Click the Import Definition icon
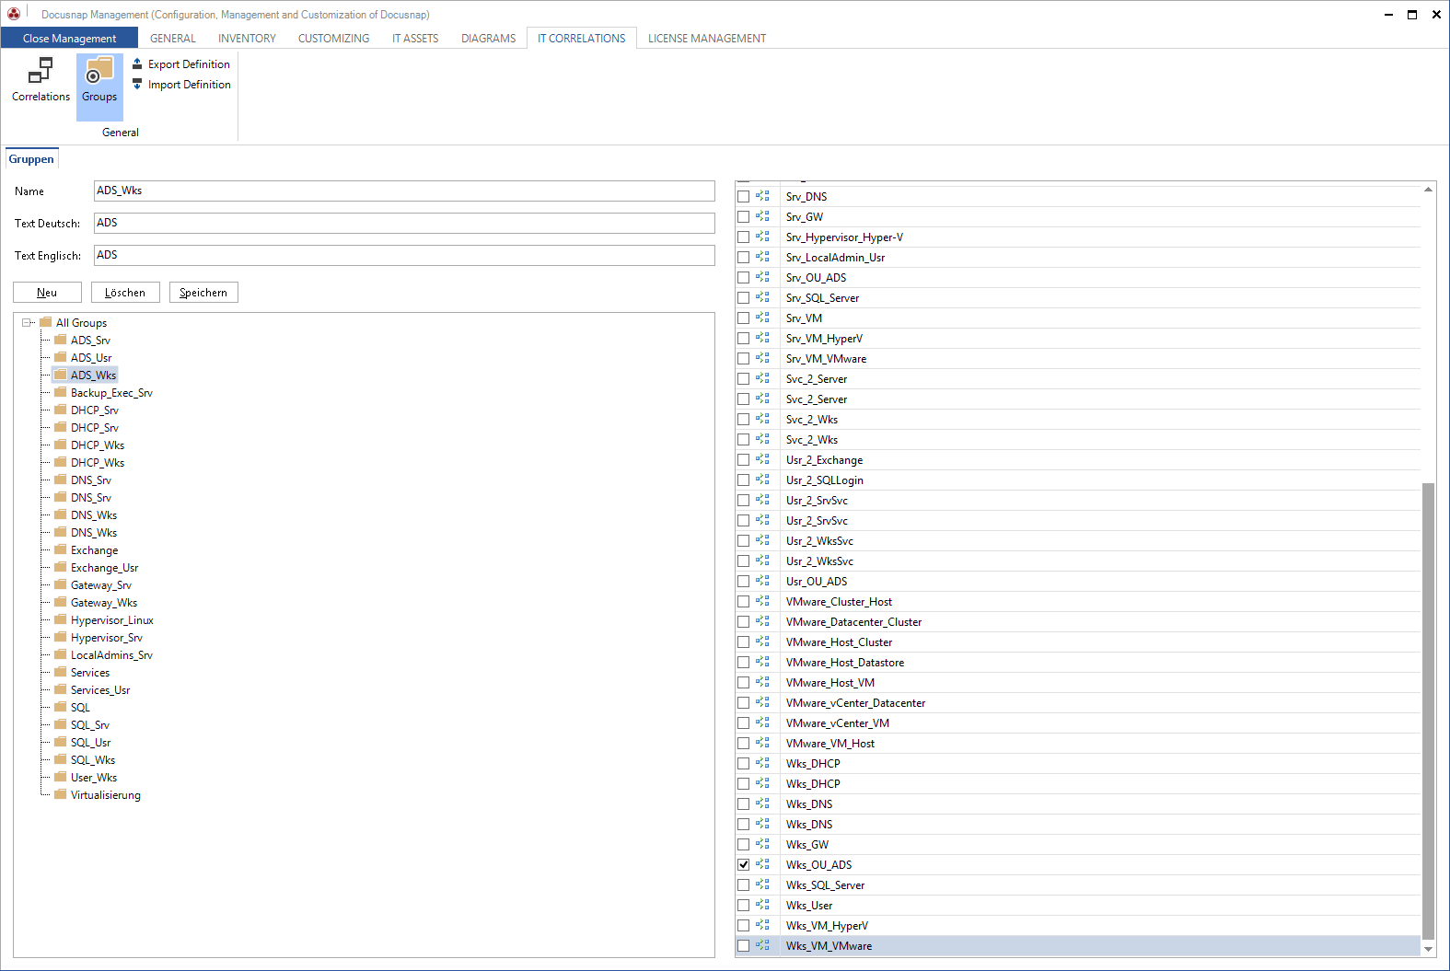 pyautogui.click(x=137, y=84)
